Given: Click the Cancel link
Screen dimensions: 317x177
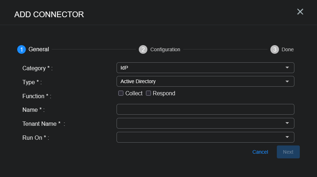Looking at the screenshot, I should tap(260, 152).
